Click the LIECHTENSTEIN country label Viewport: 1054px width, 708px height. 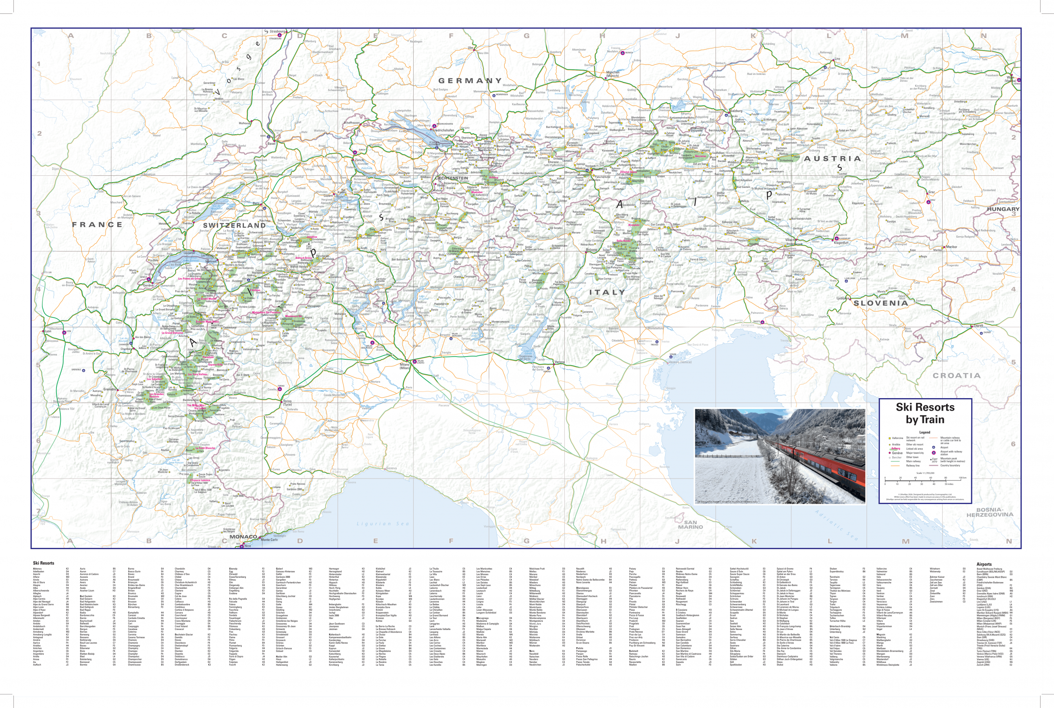click(x=451, y=178)
